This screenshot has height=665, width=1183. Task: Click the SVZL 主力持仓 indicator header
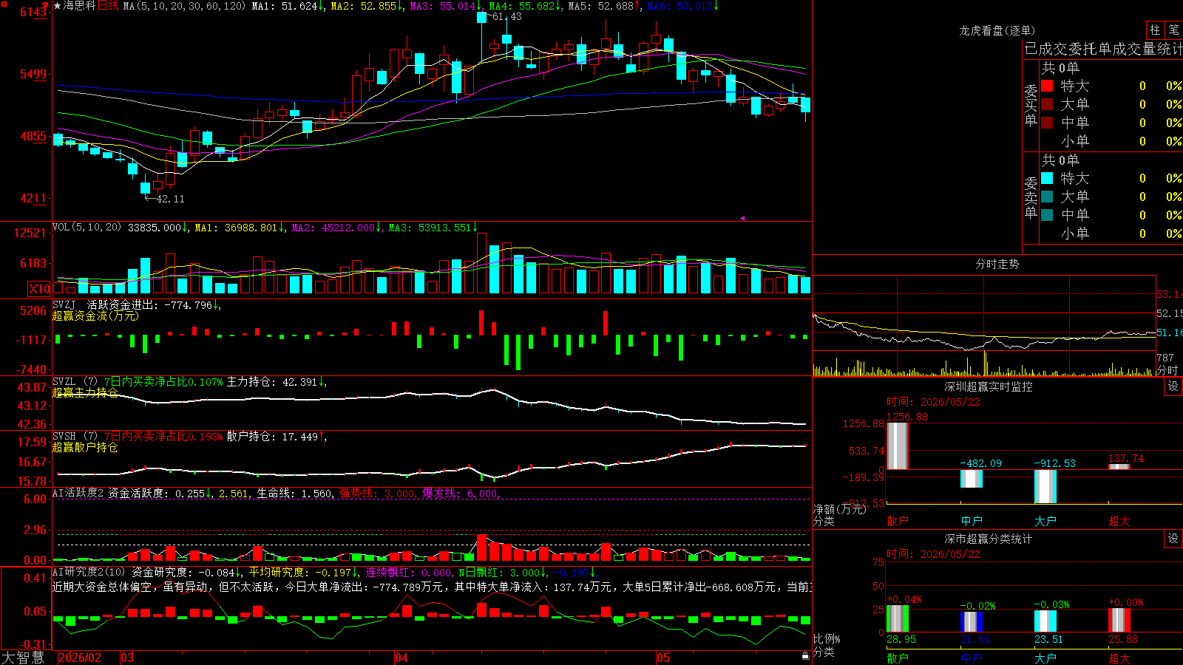[x=189, y=382]
